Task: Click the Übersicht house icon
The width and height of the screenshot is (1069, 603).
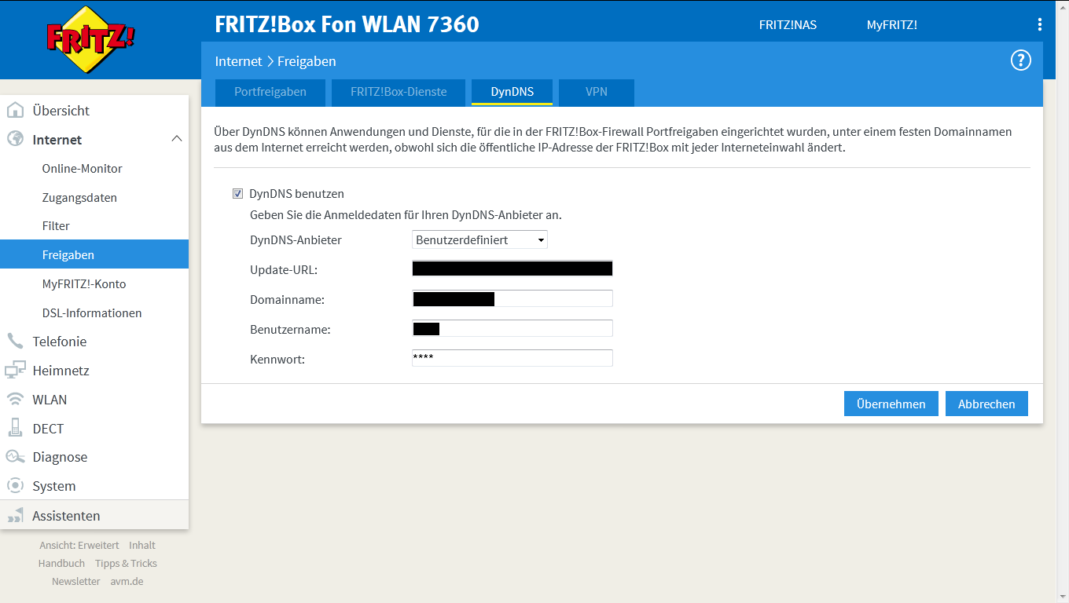Action: [x=16, y=110]
